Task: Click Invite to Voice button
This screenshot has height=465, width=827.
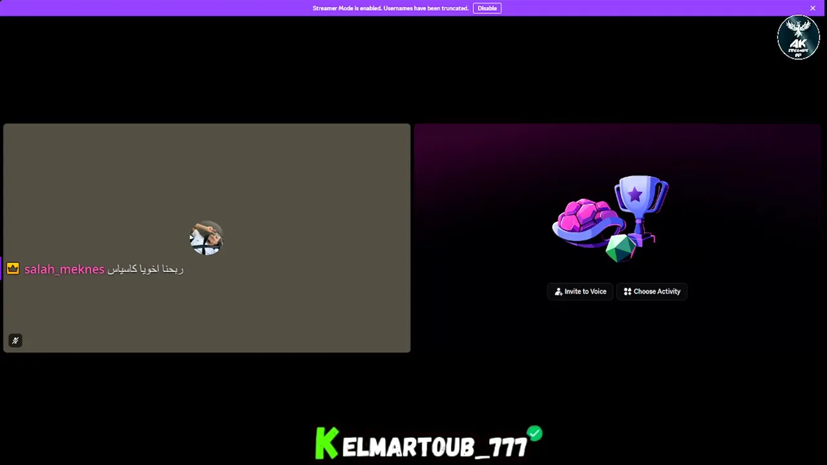Action: (580, 291)
